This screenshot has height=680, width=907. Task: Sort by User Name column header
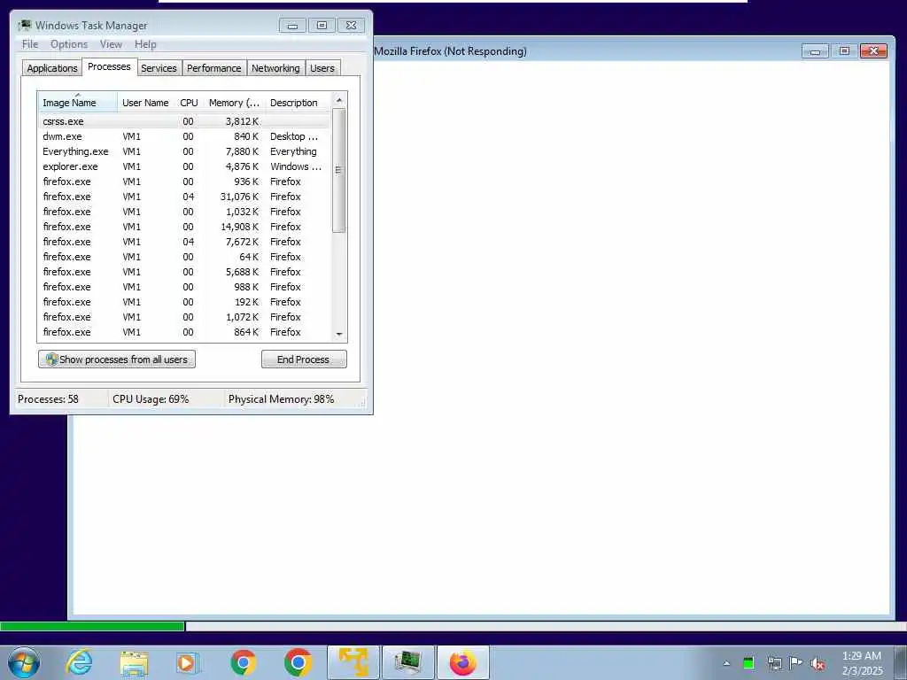[146, 103]
